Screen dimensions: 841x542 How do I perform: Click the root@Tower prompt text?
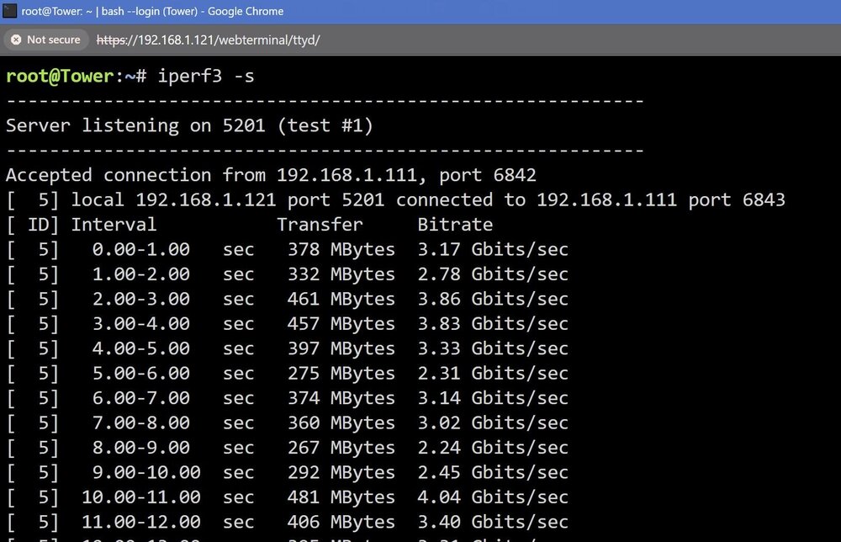tap(60, 77)
